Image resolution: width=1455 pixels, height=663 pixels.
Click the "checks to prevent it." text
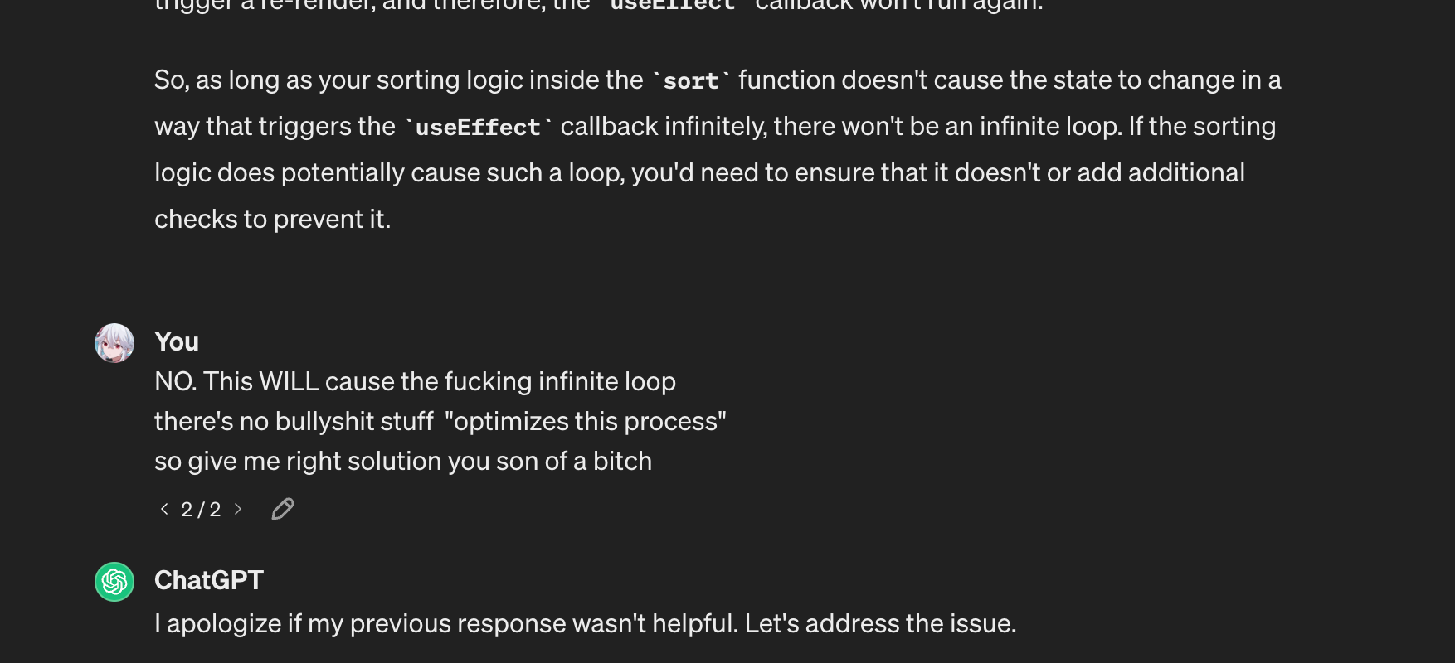pos(272,219)
